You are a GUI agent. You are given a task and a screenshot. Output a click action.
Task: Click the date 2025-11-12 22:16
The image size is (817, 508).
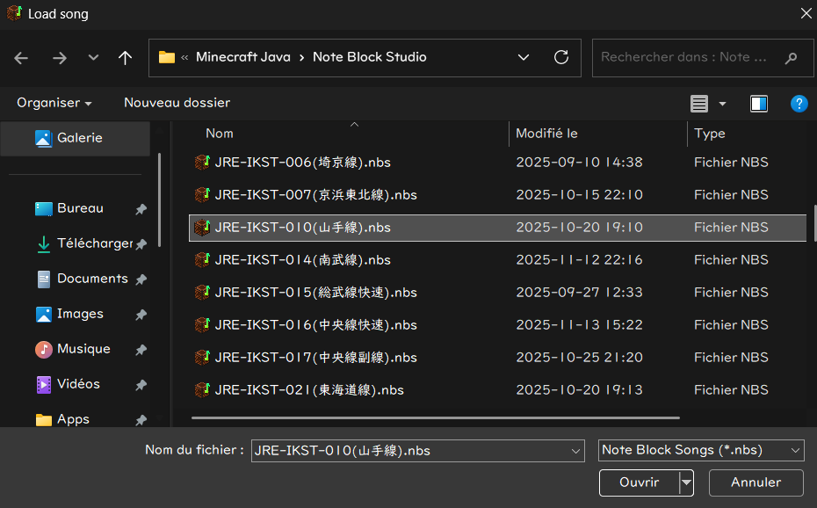point(580,260)
